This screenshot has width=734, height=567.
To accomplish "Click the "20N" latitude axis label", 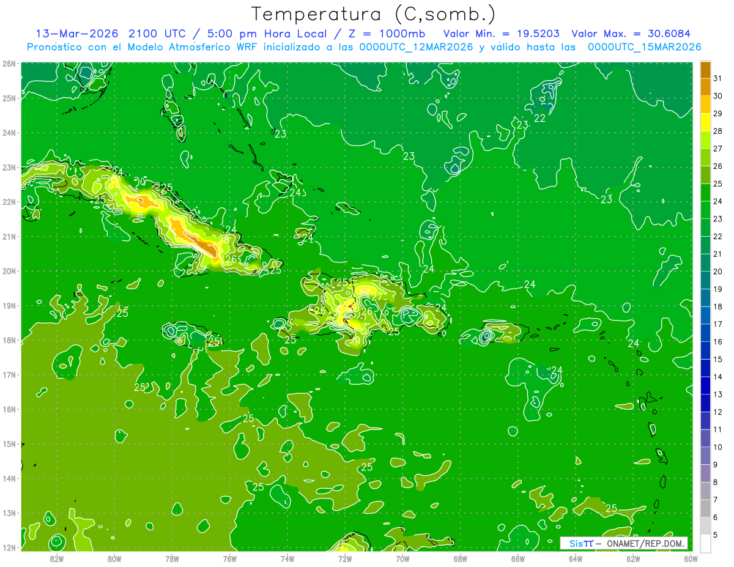I will point(9,271).
